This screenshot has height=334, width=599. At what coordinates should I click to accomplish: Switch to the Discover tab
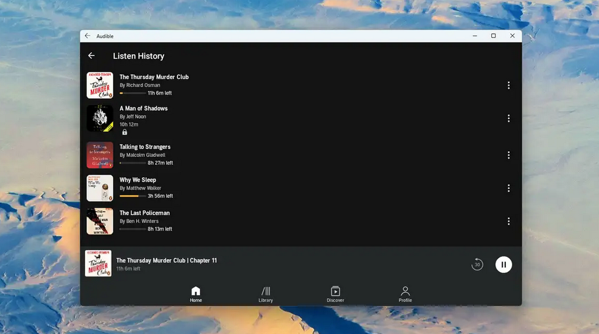pos(336,295)
